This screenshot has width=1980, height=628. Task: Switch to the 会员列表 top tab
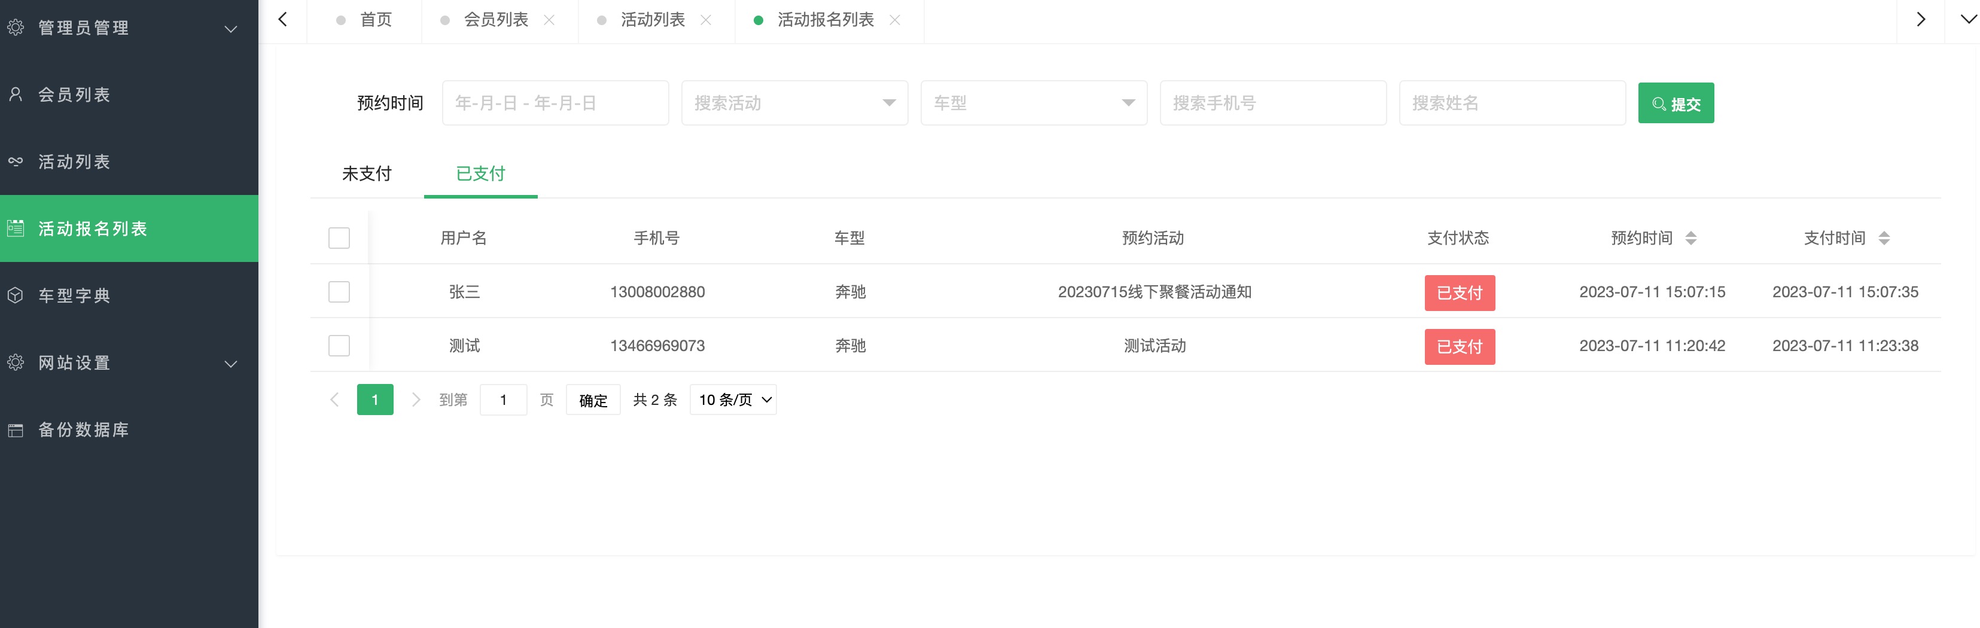click(496, 20)
